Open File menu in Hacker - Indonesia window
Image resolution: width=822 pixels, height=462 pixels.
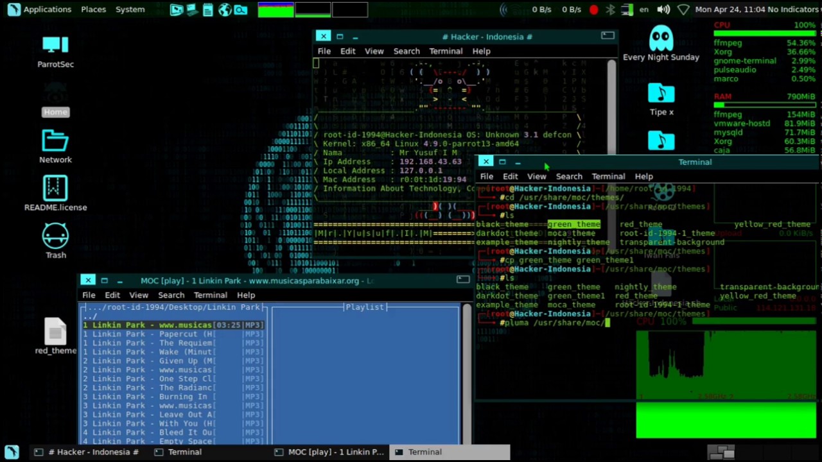pos(324,51)
